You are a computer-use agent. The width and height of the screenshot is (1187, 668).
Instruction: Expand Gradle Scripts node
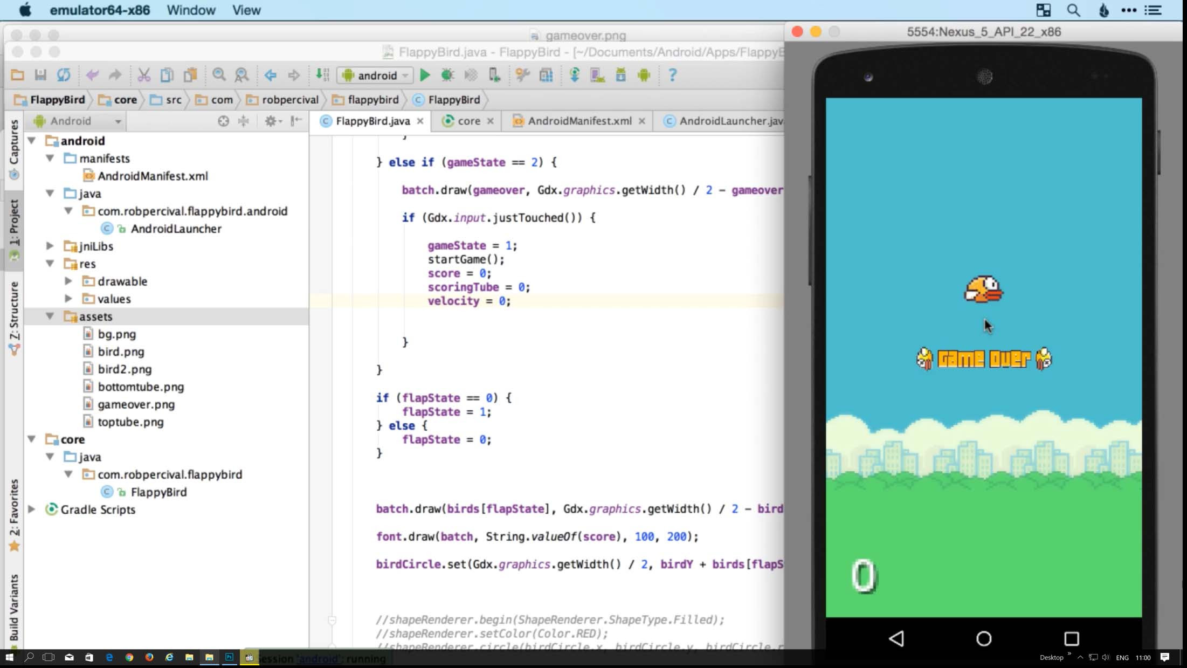point(32,509)
